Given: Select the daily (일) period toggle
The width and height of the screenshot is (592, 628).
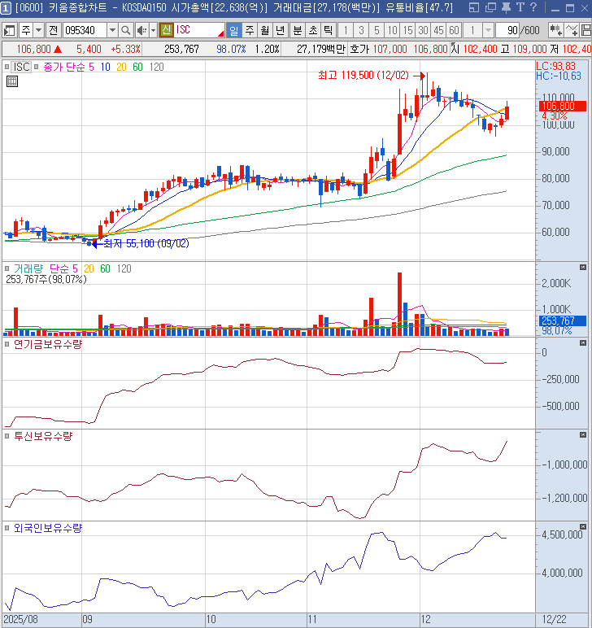Looking at the screenshot, I should (234, 30).
